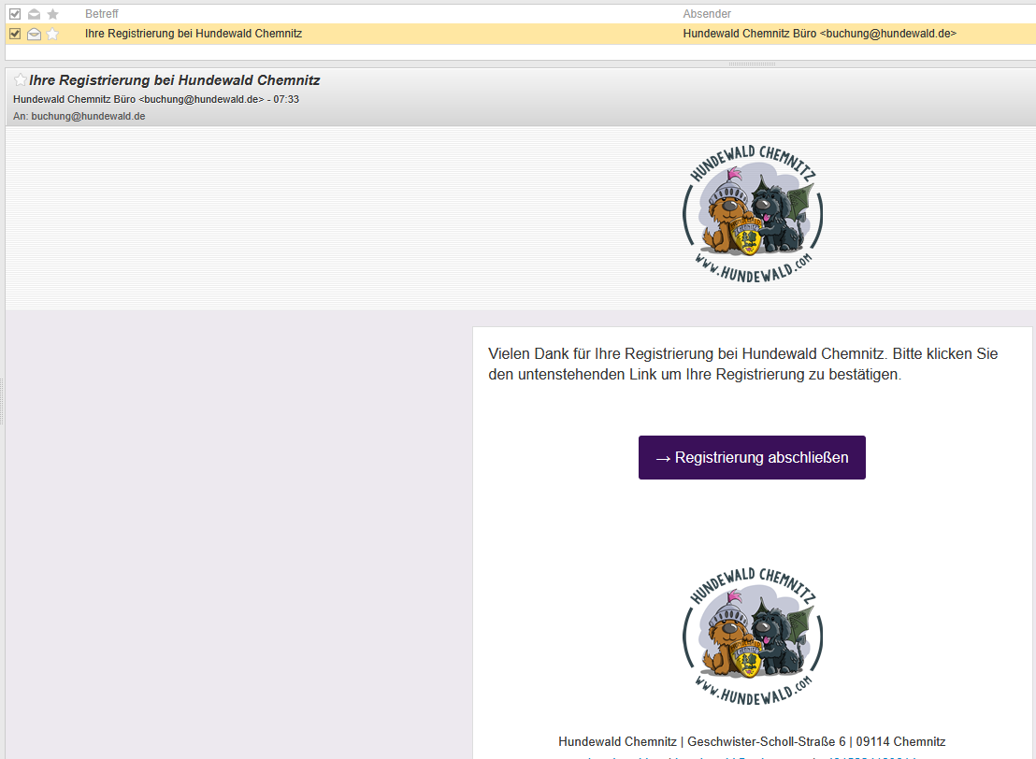Click the pane splitter handle below message list

752,64
